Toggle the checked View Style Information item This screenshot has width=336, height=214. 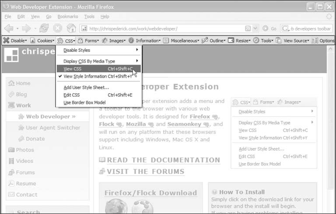coord(98,76)
